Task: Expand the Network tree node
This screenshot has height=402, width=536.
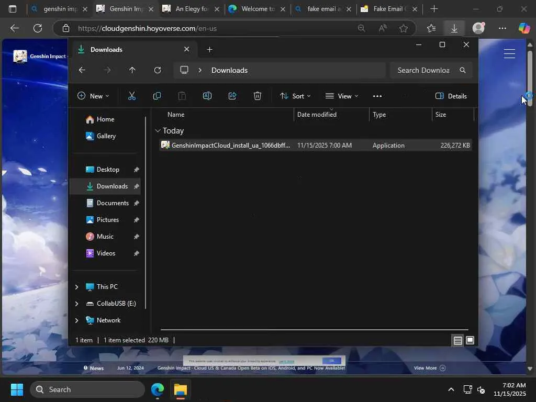Action: [x=76, y=320]
